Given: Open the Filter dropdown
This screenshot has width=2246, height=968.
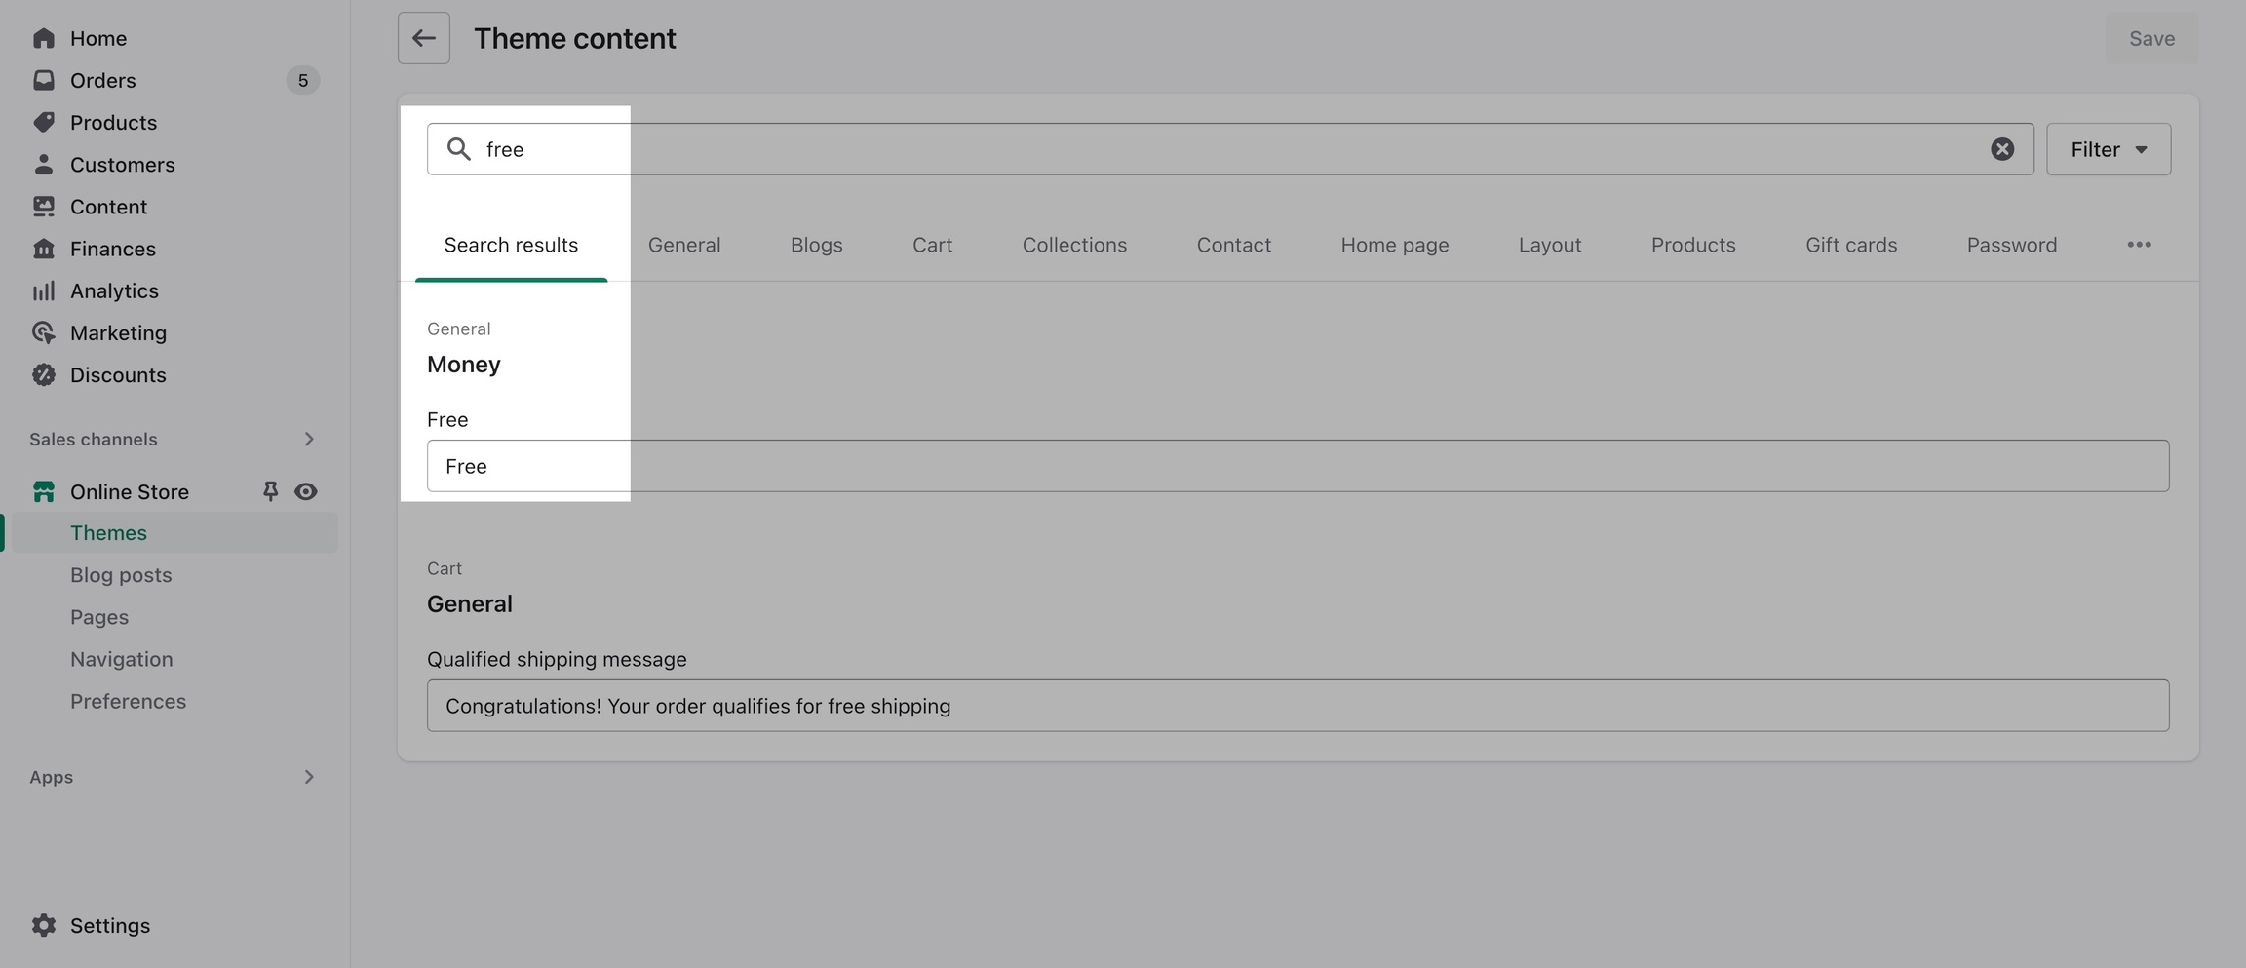Looking at the screenshot, I should pos(2108,149).
